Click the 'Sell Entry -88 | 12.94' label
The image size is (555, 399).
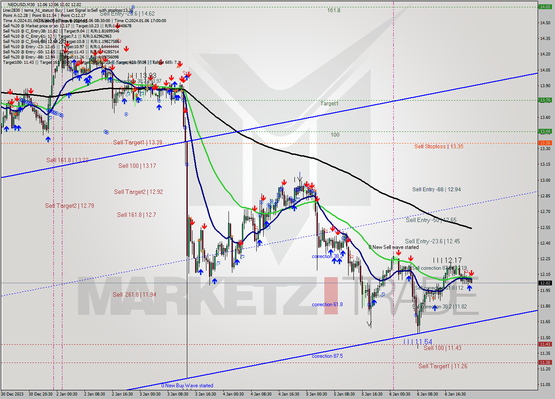[437, 189]
